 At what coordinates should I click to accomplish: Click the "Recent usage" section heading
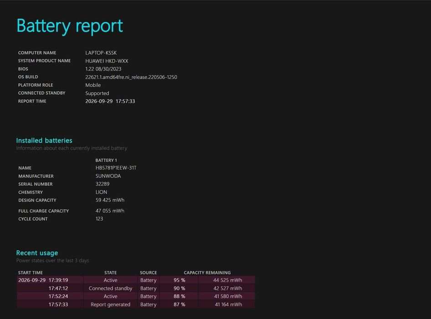(37, 253)
